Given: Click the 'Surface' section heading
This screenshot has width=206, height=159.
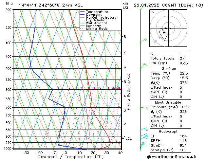Looking at the screenshot, I should click(x=169, y=69).
